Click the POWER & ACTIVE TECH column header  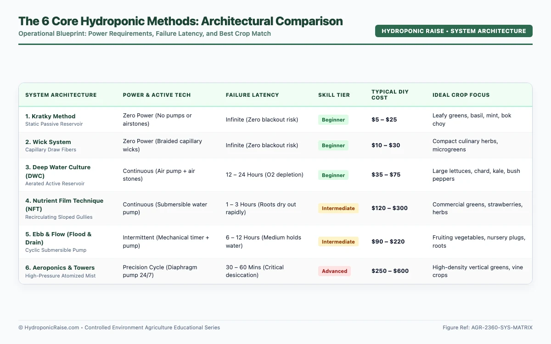pos(157,95)
